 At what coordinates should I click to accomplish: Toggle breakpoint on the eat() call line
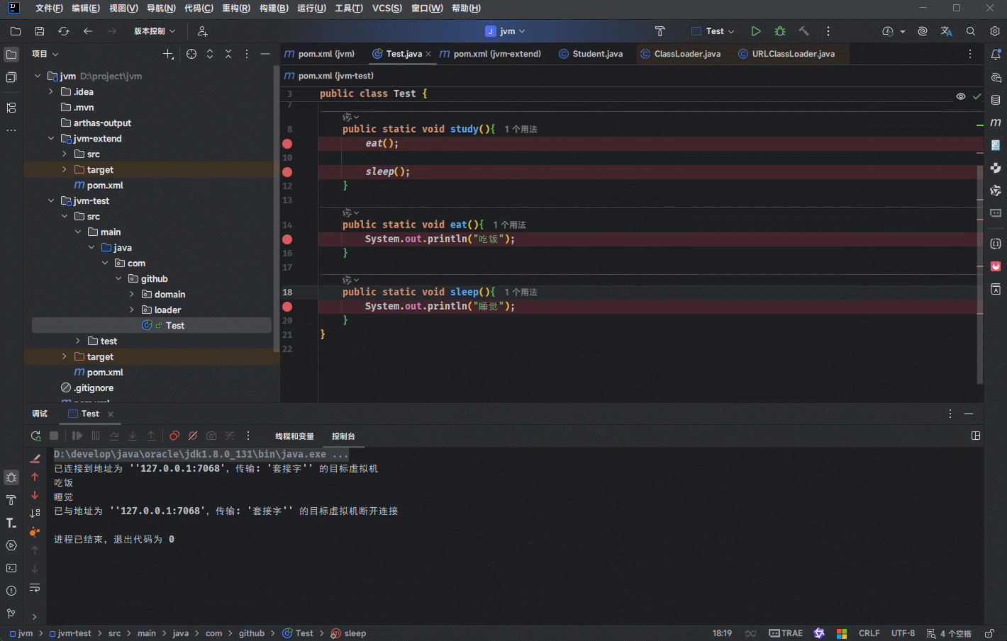(287, 144)
